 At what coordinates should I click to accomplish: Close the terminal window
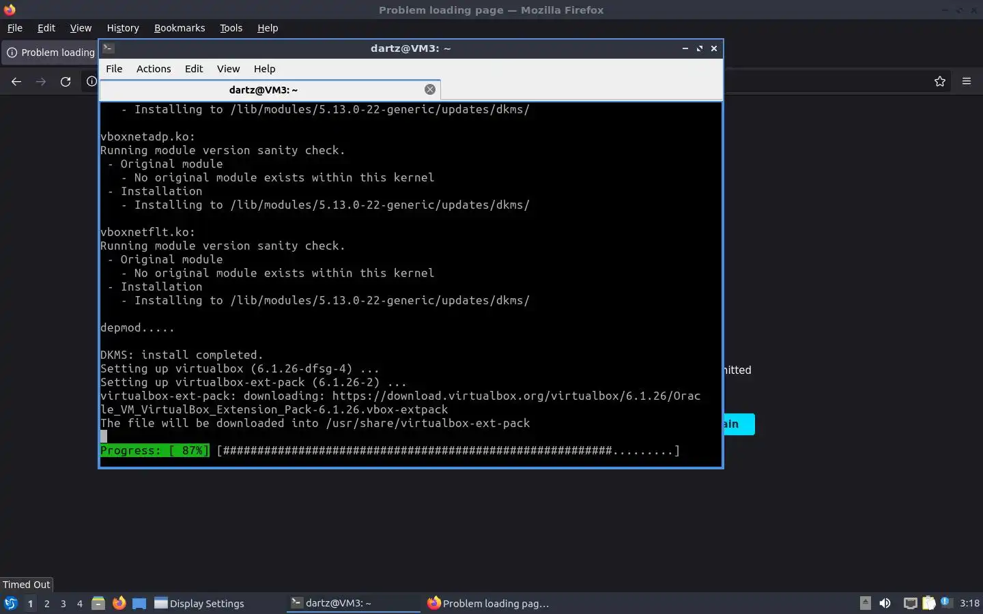pos(714,48)
